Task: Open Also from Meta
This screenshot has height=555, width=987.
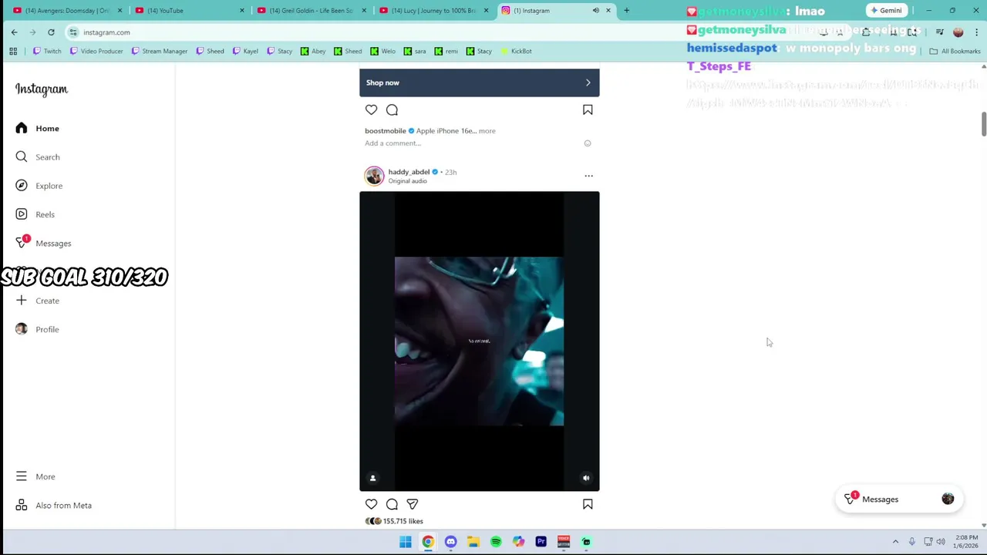Action: 53,506
